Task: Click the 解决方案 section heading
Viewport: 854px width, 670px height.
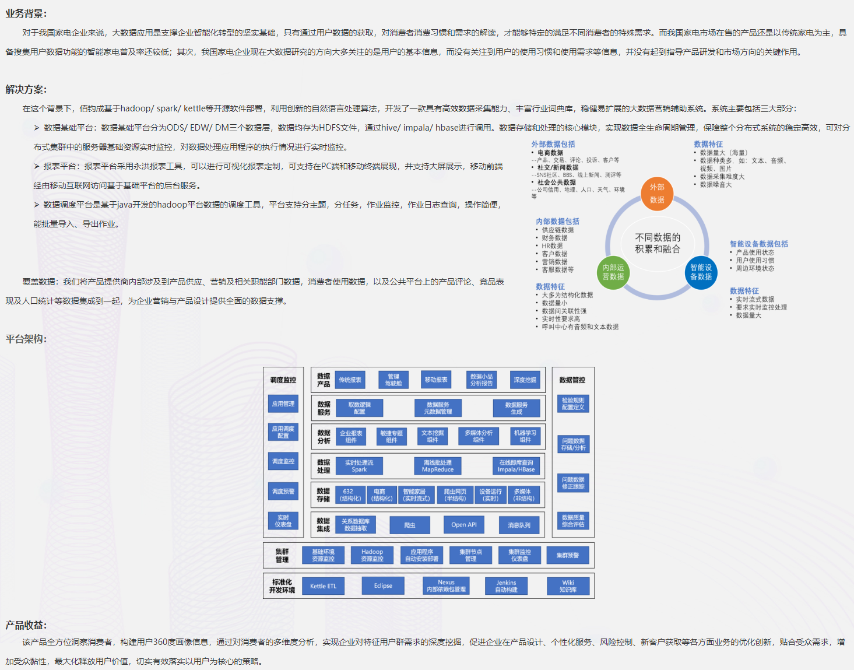Action: (26, 89)
